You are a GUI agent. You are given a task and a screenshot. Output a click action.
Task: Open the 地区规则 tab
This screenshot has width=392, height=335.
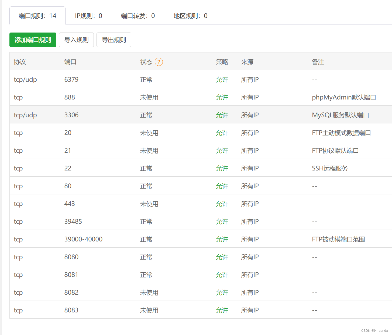coord(190,16)
